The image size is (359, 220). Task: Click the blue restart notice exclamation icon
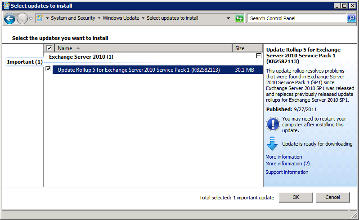click(273, 124)
